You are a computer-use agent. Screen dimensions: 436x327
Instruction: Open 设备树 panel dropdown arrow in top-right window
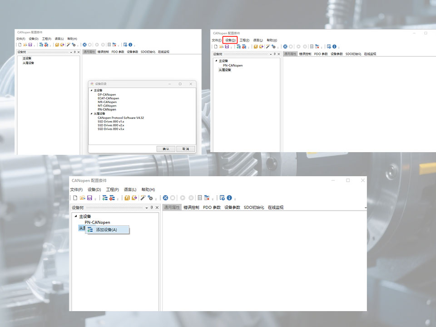(271, 54)
